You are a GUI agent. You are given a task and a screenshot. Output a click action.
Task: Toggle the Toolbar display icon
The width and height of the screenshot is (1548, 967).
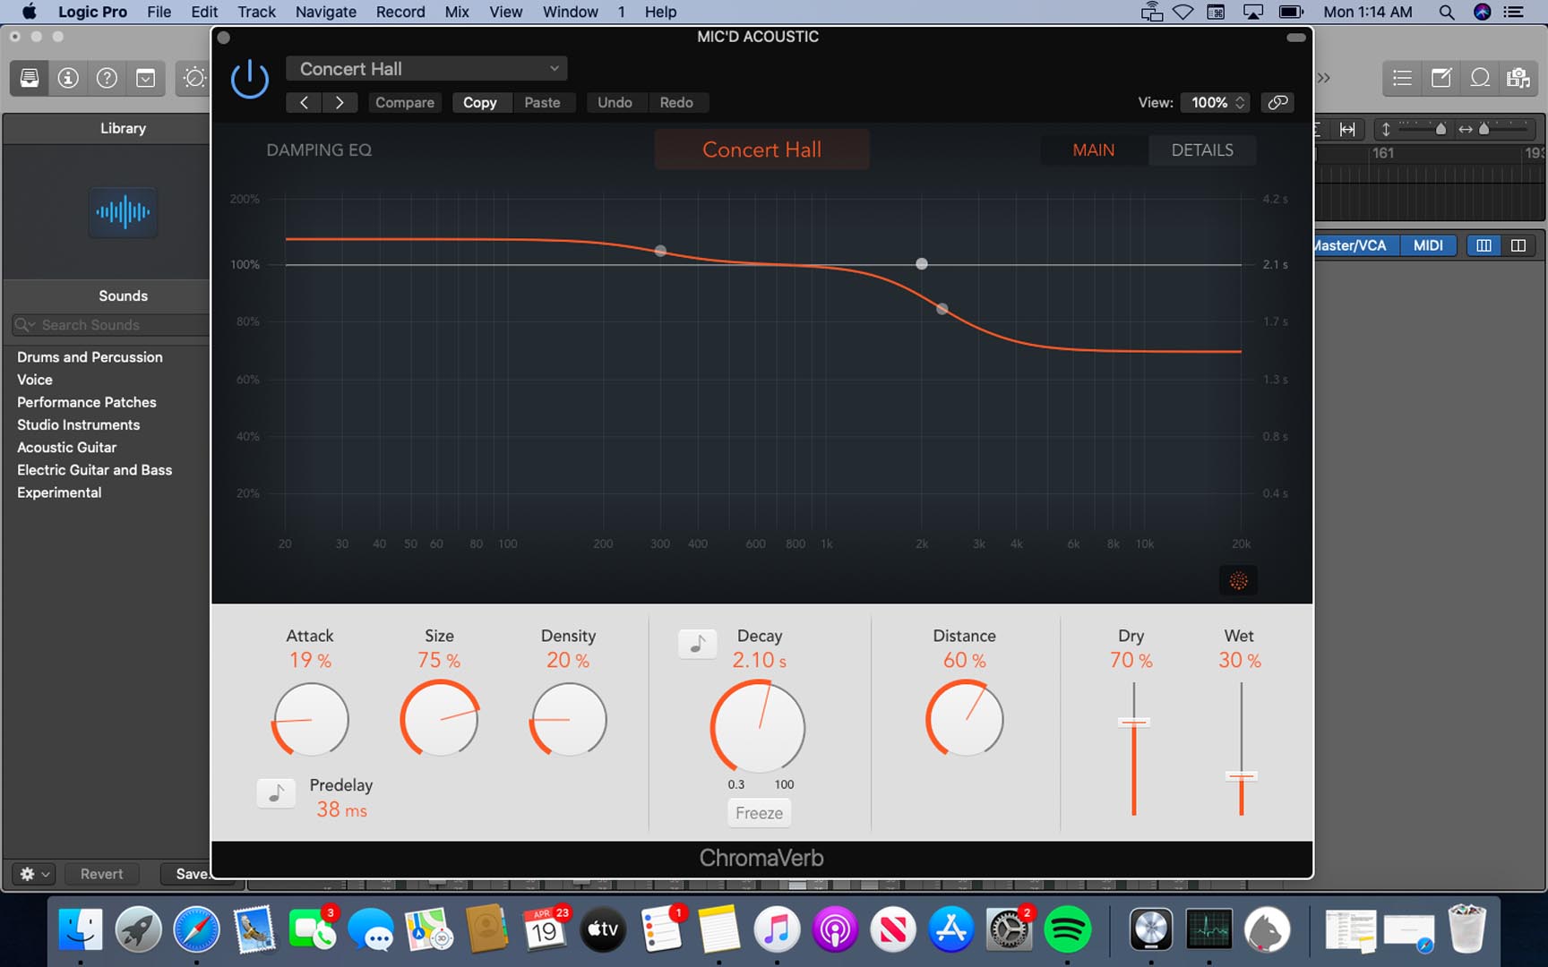(145, 78)
